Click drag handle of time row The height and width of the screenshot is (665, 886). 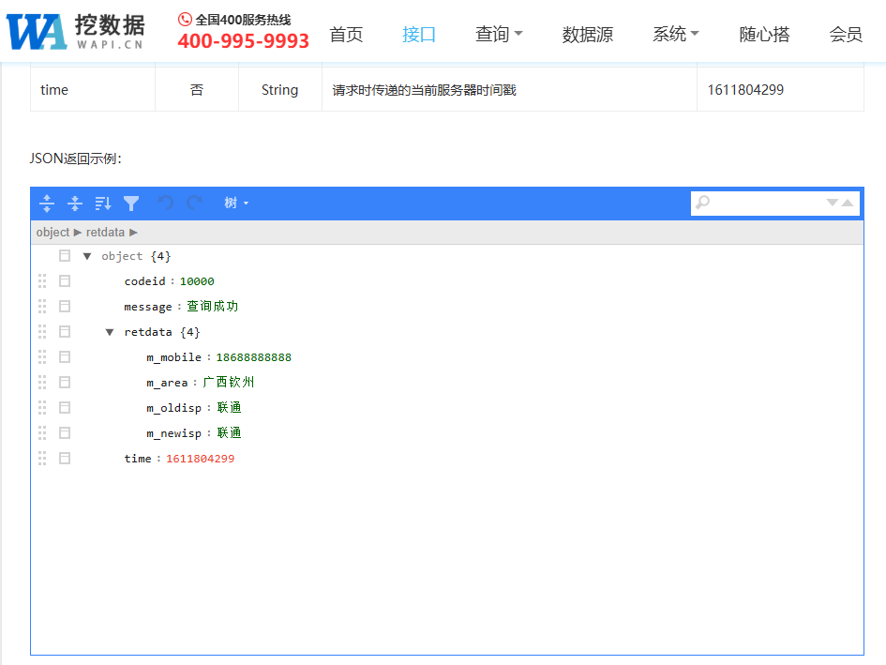pyautogui.click(x=42, y=458)
